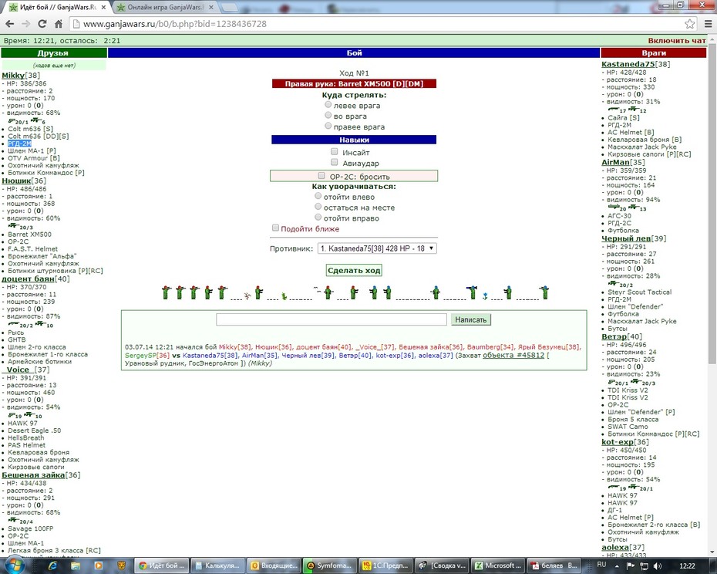Screen dimensions: 717x574
Task: Launch Internet Explorer from taskbar
Action: click(53, 566)
